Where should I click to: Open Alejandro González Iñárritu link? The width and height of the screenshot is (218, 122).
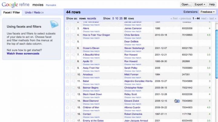coord(138,81)
